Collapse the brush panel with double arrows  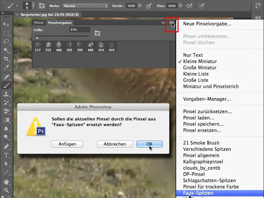(x=163, y=23)
